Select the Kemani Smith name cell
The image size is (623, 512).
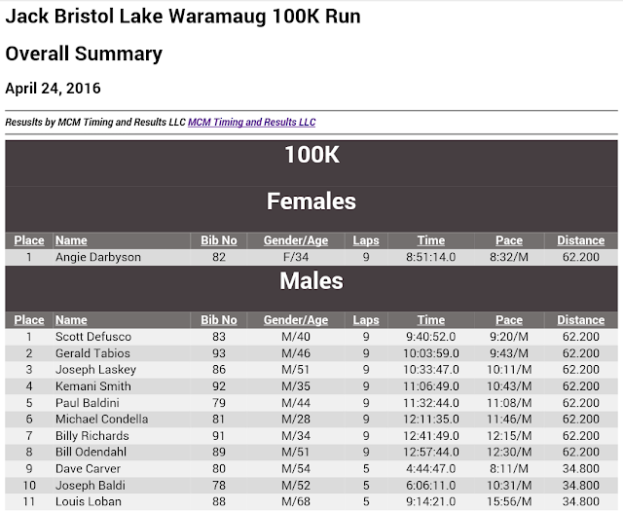click(93, 386)
